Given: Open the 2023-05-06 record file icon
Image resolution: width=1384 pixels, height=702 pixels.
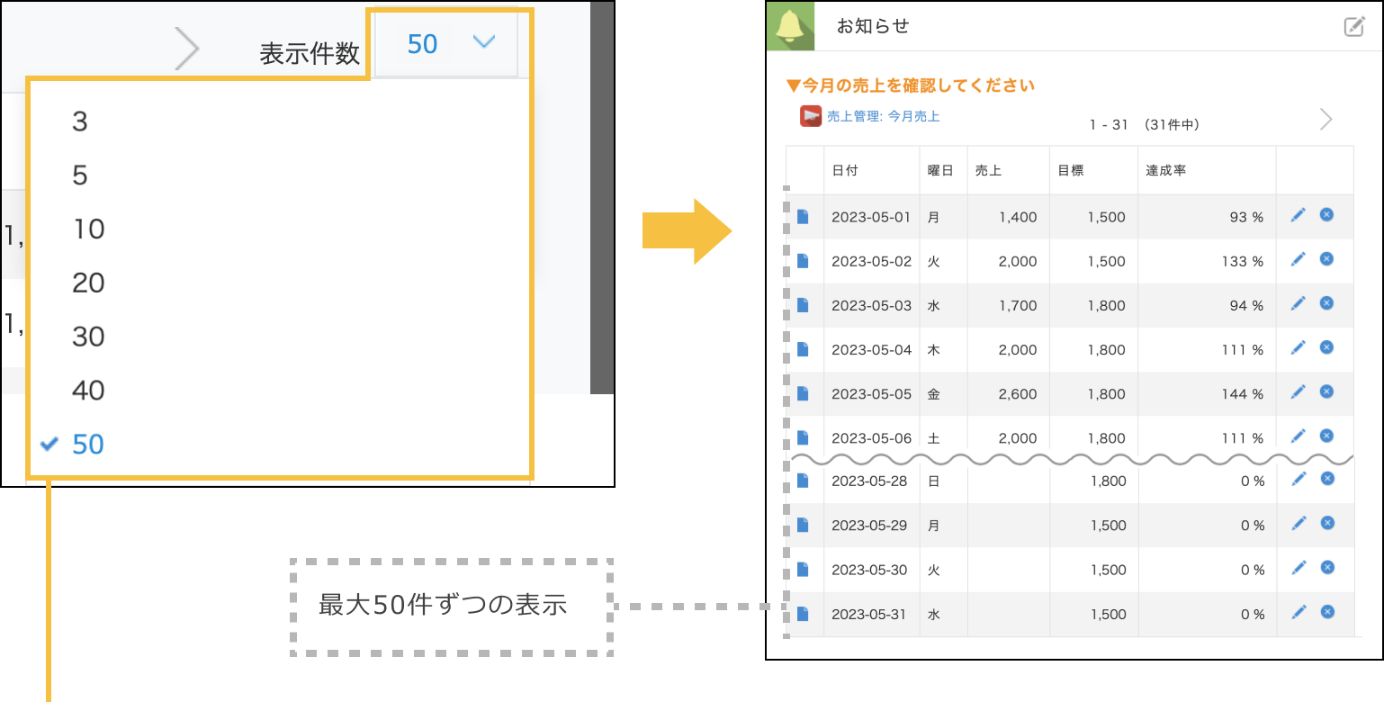Looking at the screenshot, I should [804, 436].
